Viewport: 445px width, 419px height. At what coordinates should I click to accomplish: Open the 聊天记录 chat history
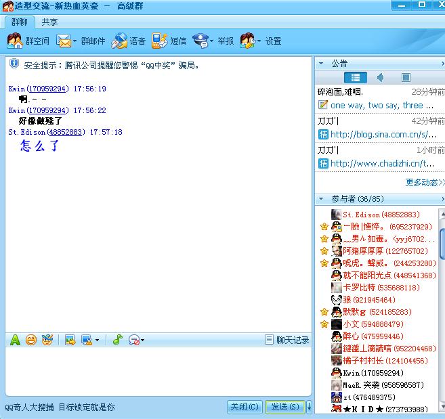pyautogui.click(x=287, y=340)
